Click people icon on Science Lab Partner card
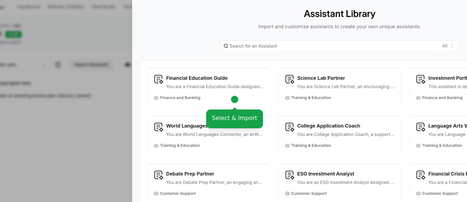The image size is (467, 202). click(x=287, y=98)
